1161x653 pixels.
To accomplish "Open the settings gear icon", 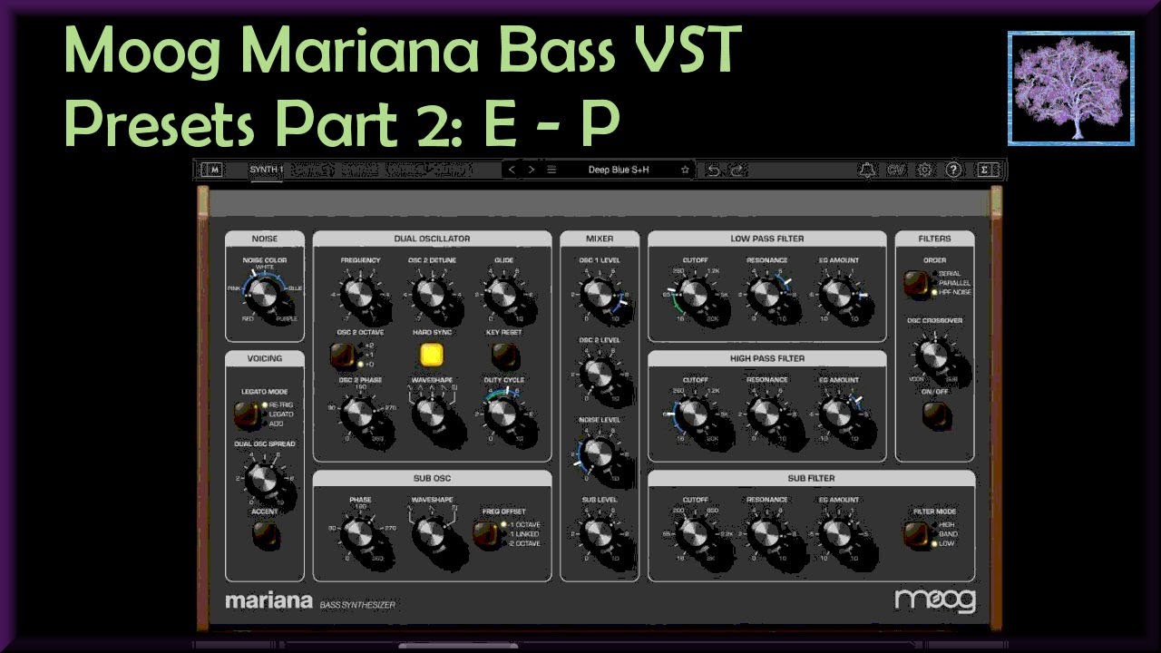I will (925, 170).
